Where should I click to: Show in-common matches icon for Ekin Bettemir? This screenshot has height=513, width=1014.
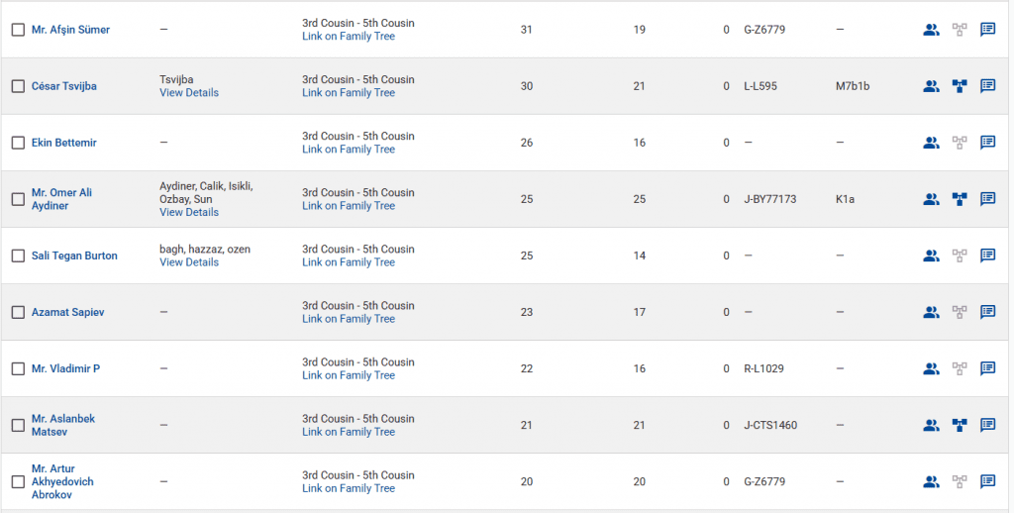[x=931, y=143]
